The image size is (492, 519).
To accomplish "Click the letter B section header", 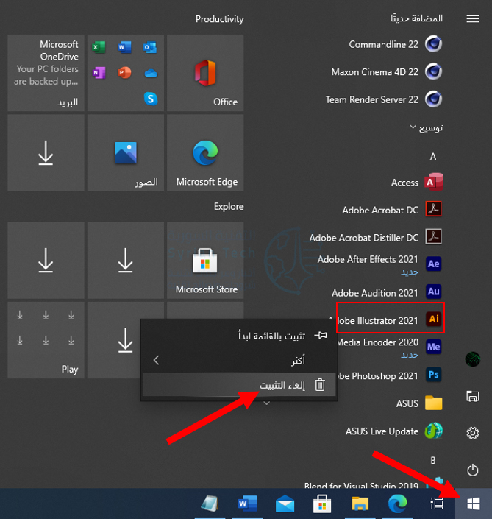I will [x=433, y=460].
